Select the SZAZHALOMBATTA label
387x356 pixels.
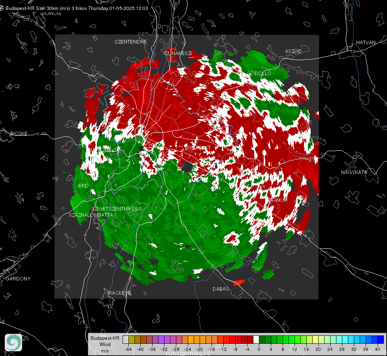coord(91,215)
